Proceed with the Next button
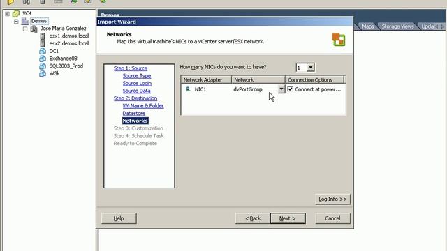Screen dimensions: 447x251 288,218
